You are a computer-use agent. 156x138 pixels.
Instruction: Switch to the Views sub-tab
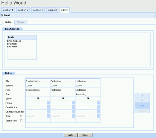pos(21,22)
